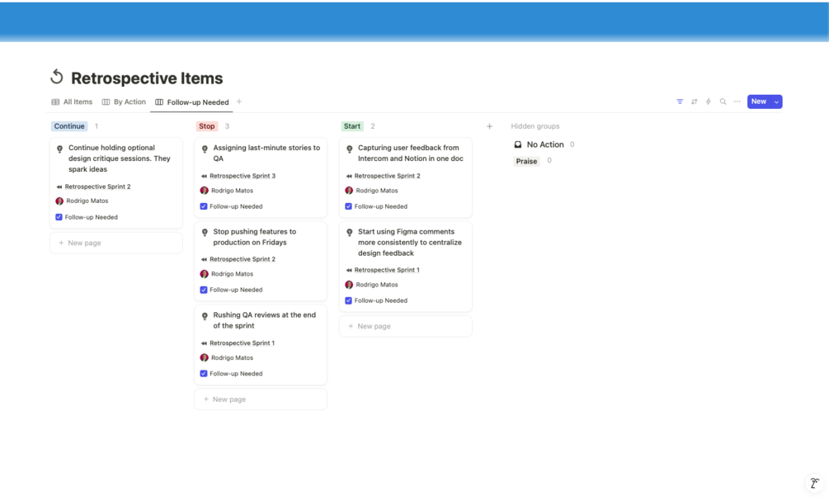Viewport: 829px width, 501px height.
Task: Add New page in the Start column
Action: 406,326
